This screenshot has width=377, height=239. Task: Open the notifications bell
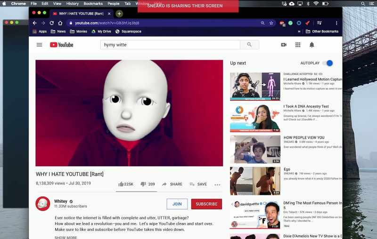point(311,45)
